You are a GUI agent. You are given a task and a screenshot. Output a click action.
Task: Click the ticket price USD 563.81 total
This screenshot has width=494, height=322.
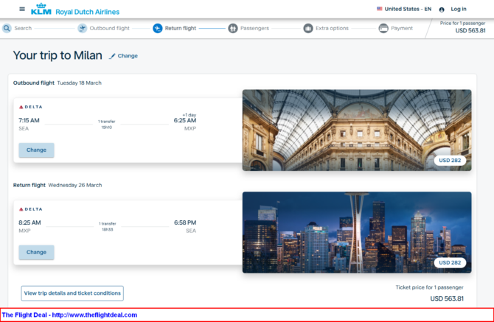pos(447,298)
